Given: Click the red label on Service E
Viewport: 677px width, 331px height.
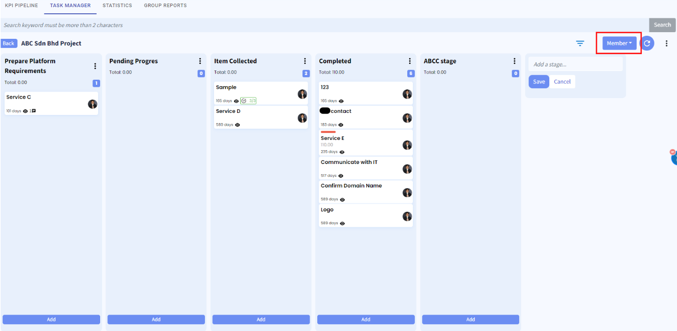Looking at the screenshot, I should [x=328, y=132].
